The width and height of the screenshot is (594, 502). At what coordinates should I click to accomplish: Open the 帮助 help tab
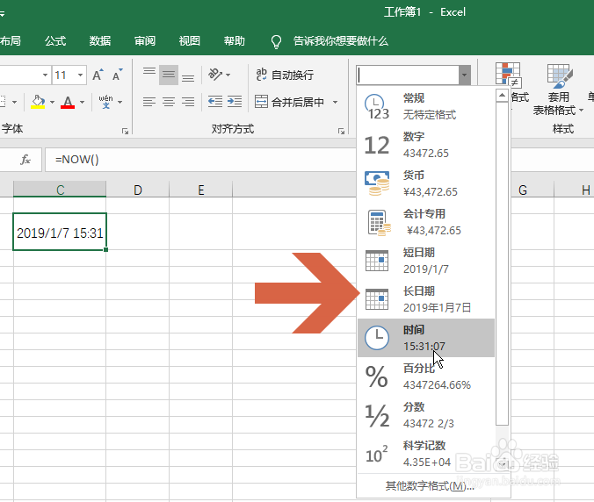pyautogui.click(x=234, y=41)
